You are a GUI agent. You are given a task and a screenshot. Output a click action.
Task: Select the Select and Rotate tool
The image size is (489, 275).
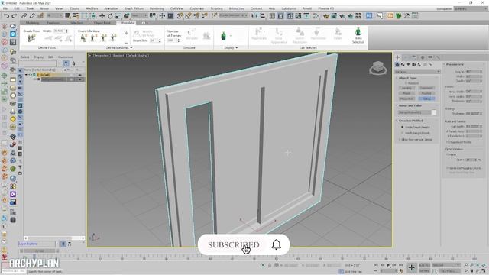coord(110,16)
